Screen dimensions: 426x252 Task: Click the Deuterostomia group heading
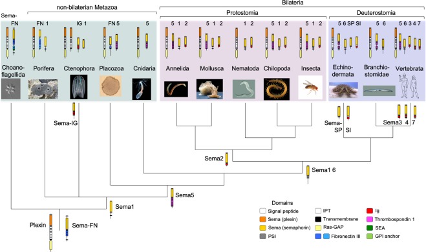(x=376, y=12)
